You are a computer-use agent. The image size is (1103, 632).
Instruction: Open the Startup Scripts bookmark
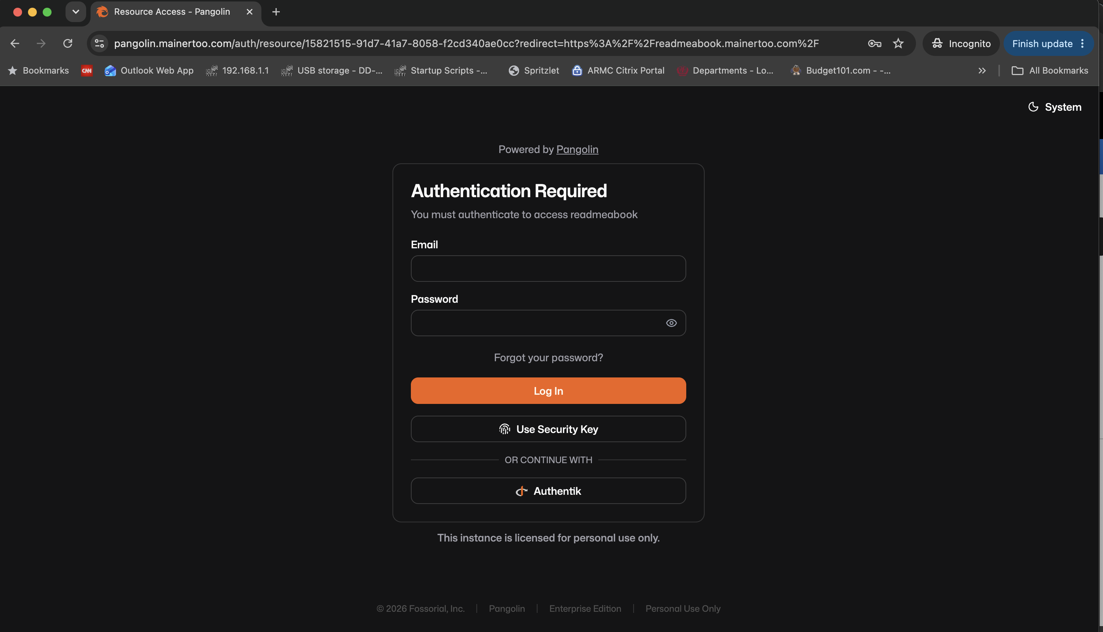coord(441,70)
